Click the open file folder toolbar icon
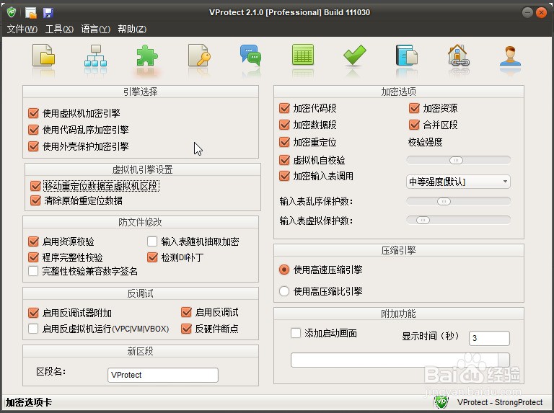Image resolution: width=554 pixels, height=413 pixels. coord(43,55)
